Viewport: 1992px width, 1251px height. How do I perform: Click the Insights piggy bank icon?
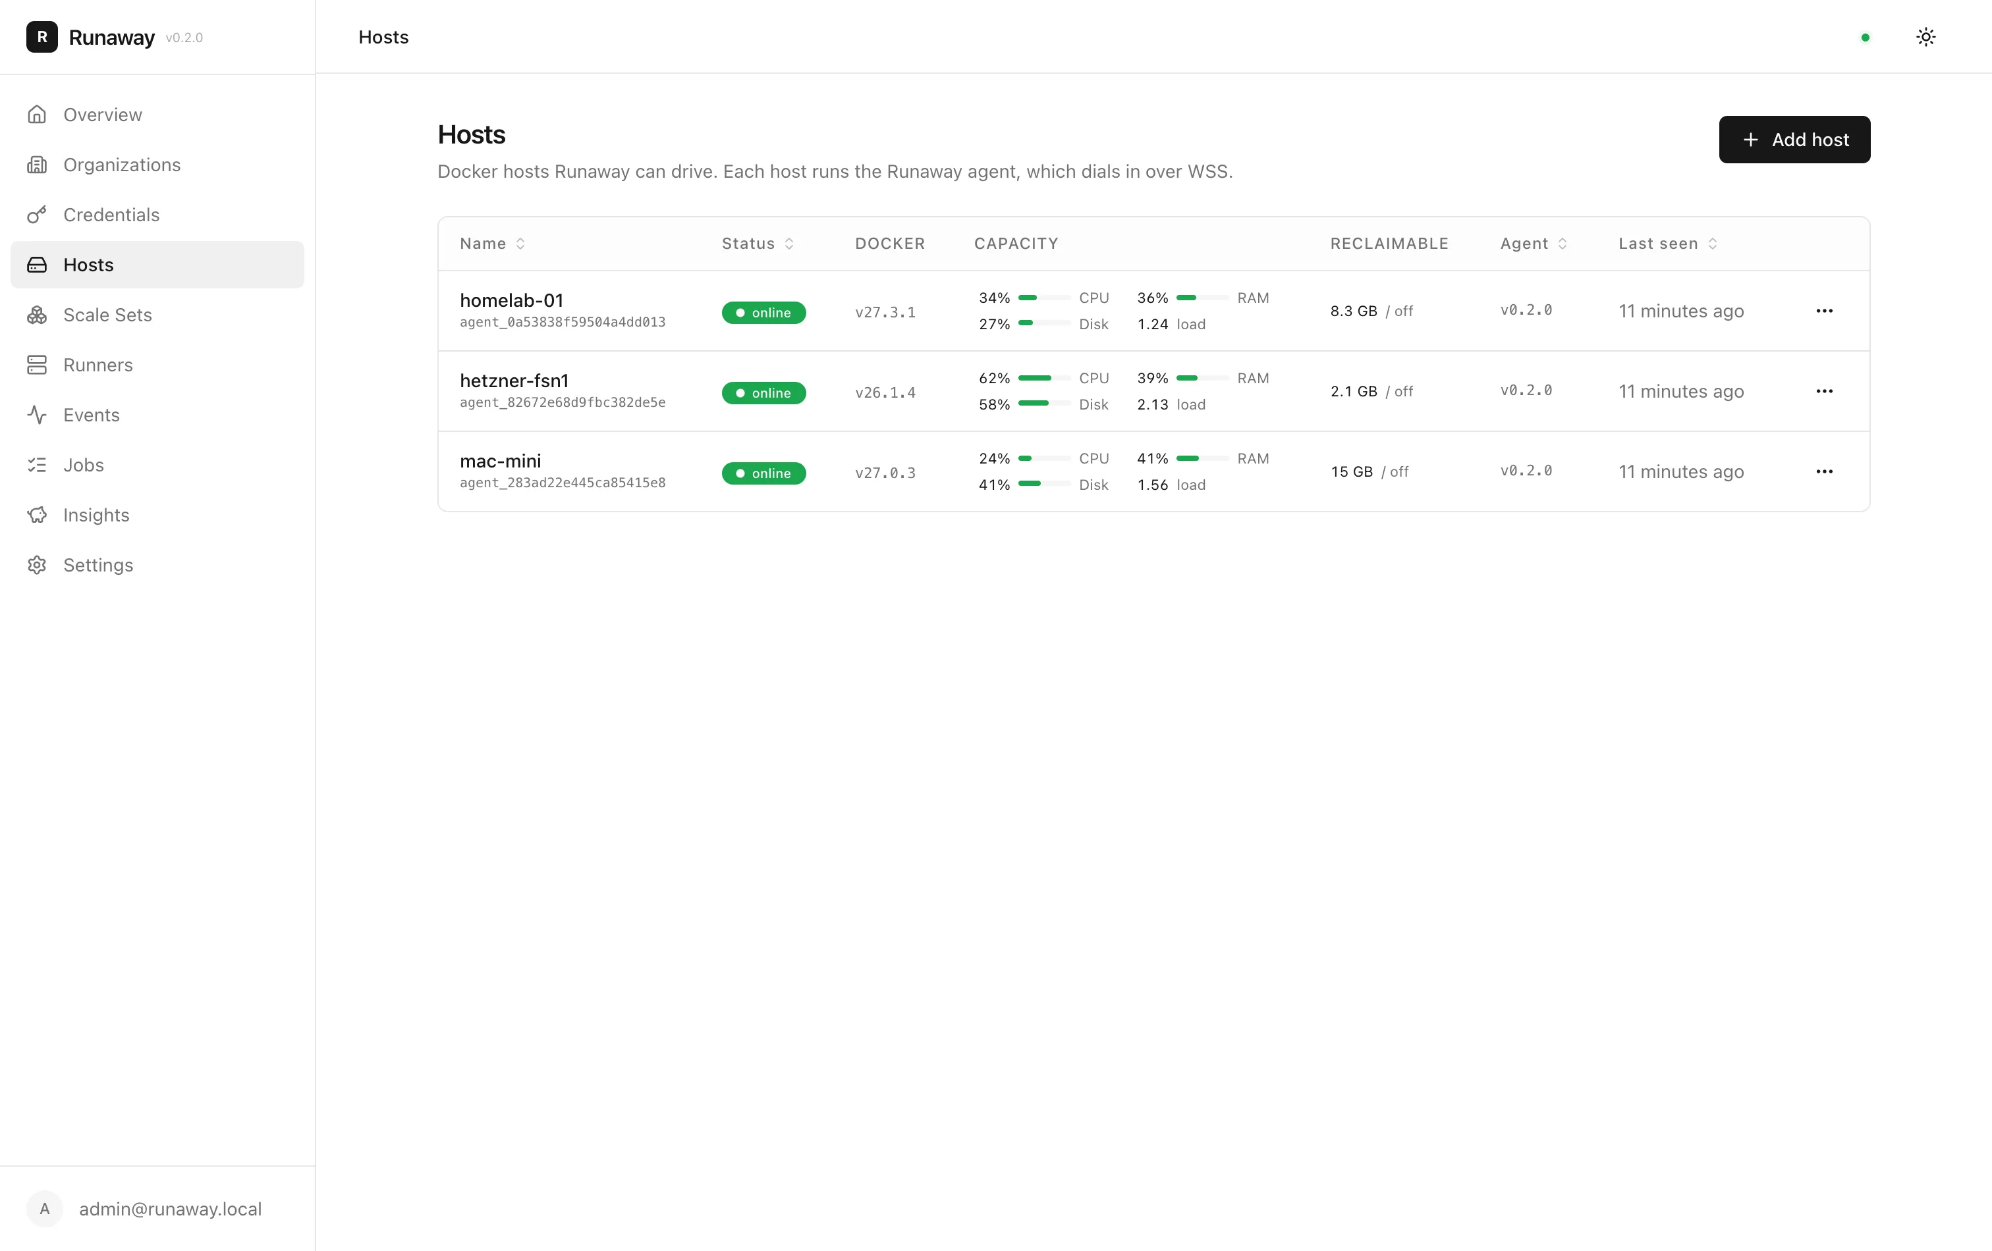pyautogui.click(x=36, y=515)
